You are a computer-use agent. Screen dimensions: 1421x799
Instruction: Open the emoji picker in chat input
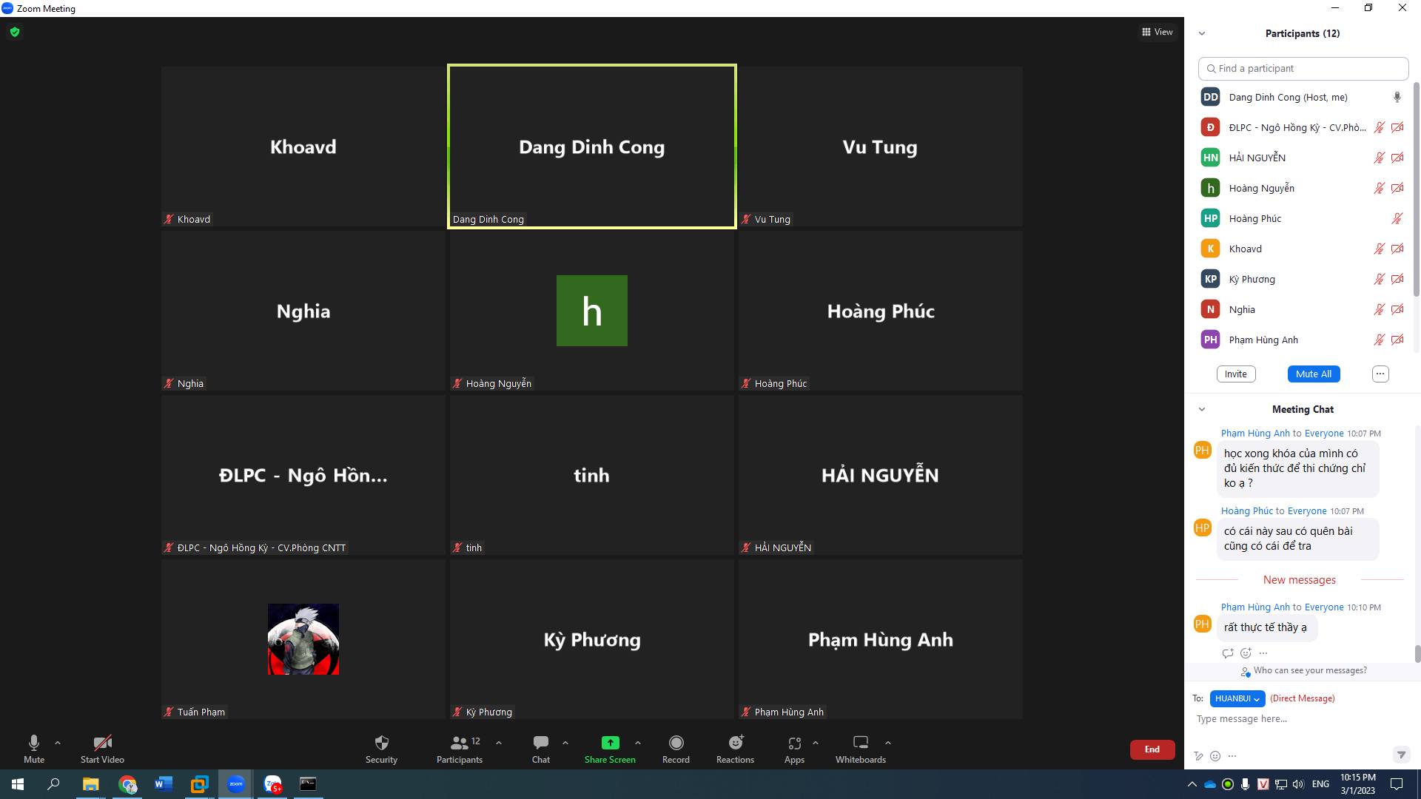(1215, 756)
